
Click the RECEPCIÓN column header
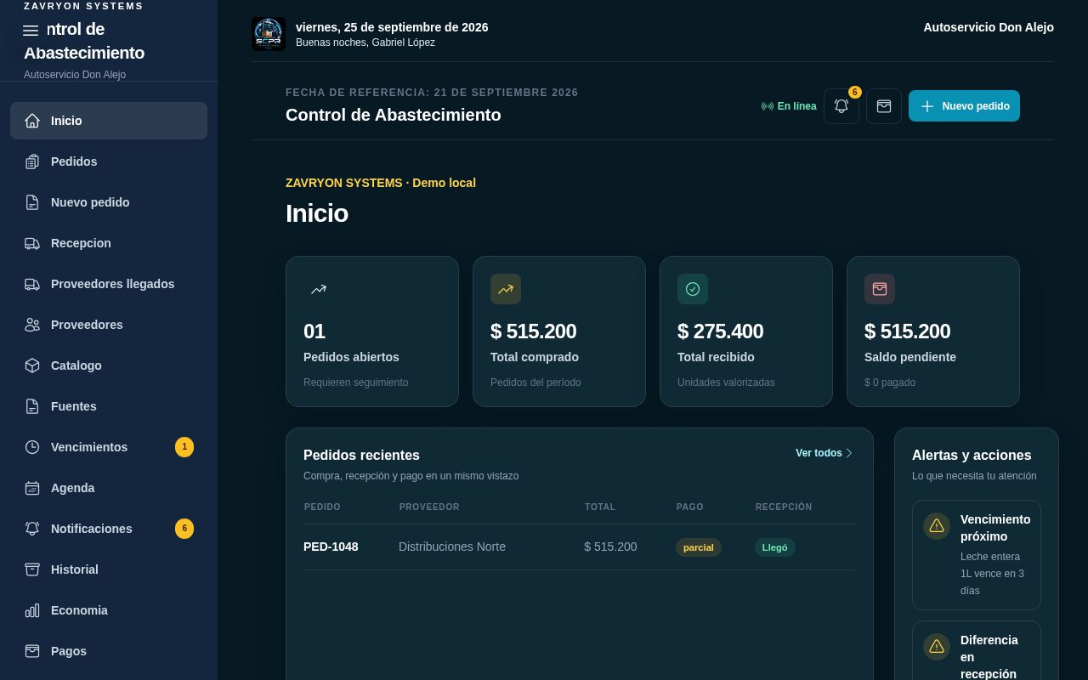784,507
